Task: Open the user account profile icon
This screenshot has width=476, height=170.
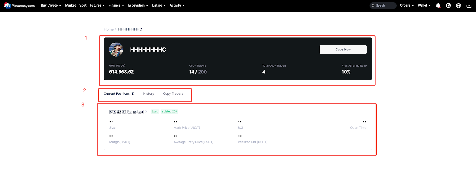Action: tap(448, 6)
